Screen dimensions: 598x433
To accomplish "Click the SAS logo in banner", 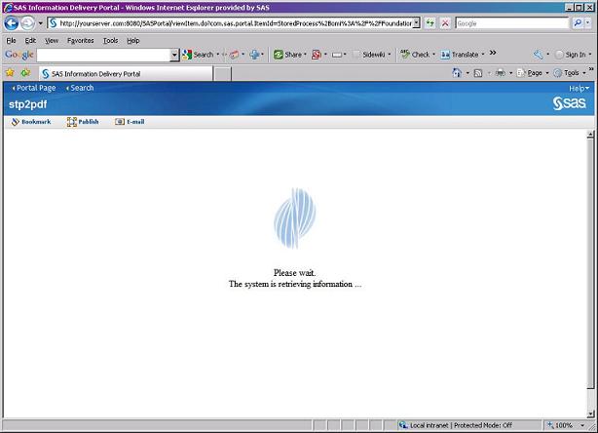I will (570, 103).
